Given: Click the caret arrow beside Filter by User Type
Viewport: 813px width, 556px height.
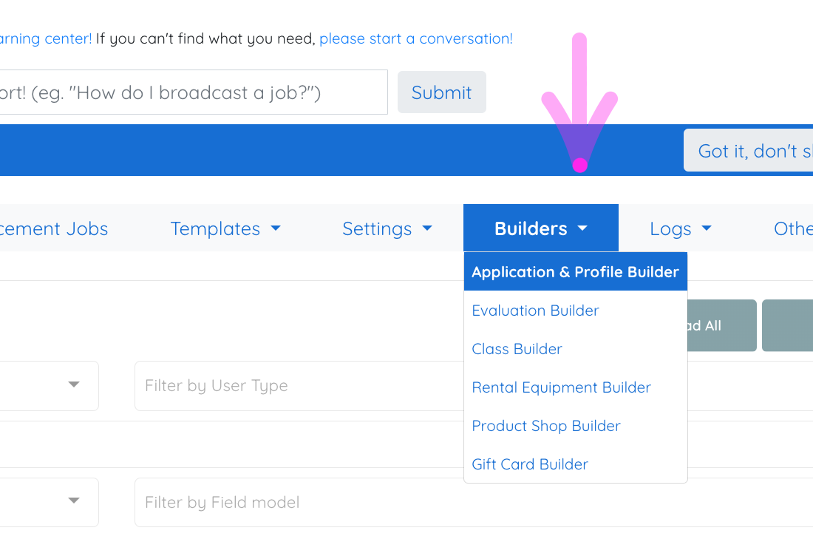Looking at the screenshot, I should 74,384.
